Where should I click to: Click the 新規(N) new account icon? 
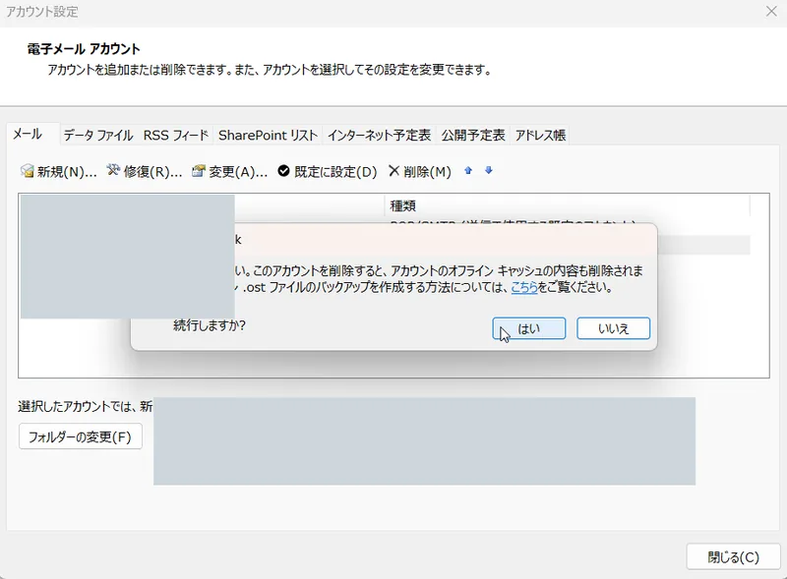(x=28, y=171)
